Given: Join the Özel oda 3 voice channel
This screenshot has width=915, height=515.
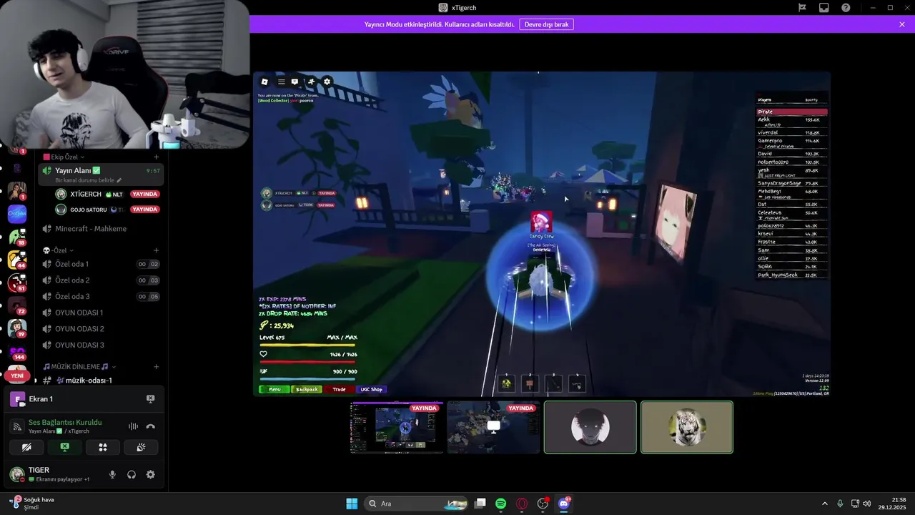Looking at the screenshot, I should click(x=101, y=296).
